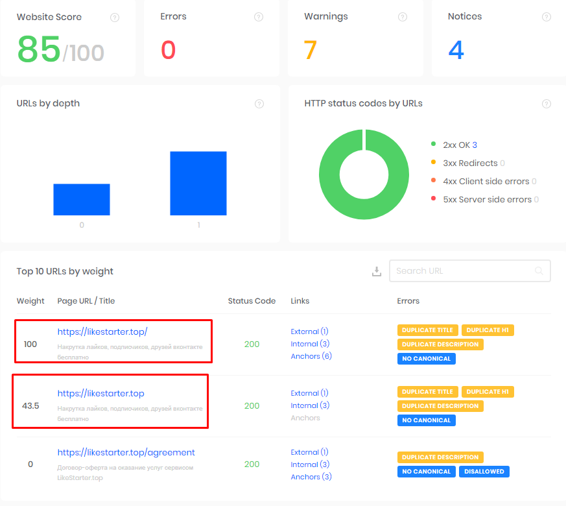Open the https://likestarter.top/agreement page link
The height and width of the screenshot is (506, 566).
(126, 453)
